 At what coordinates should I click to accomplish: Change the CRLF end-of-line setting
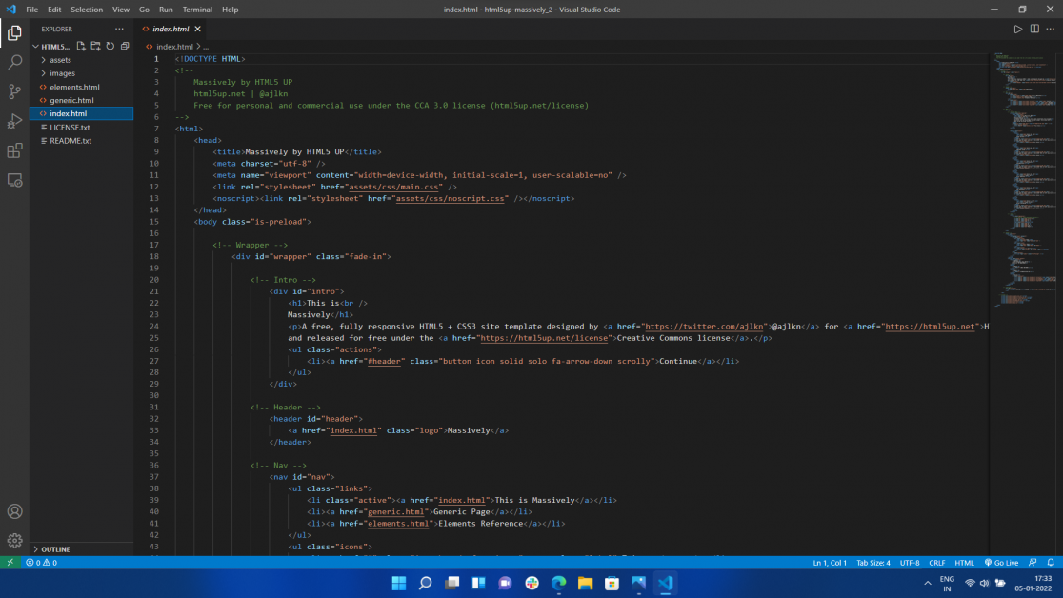936,563
